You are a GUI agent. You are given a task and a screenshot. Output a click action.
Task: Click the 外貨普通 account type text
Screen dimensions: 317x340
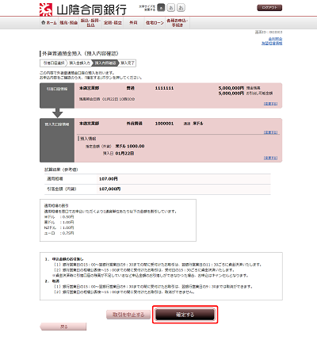(134, 124)
